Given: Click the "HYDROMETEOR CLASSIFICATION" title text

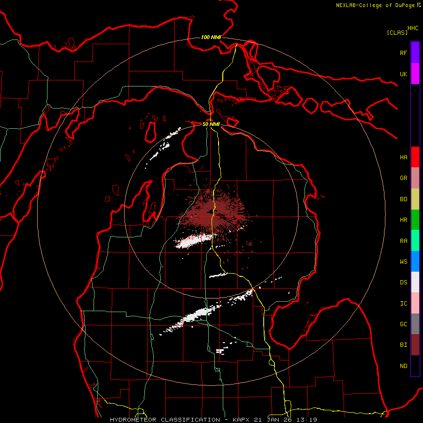Looking at the screenshot, I should (x=165, y=420).
